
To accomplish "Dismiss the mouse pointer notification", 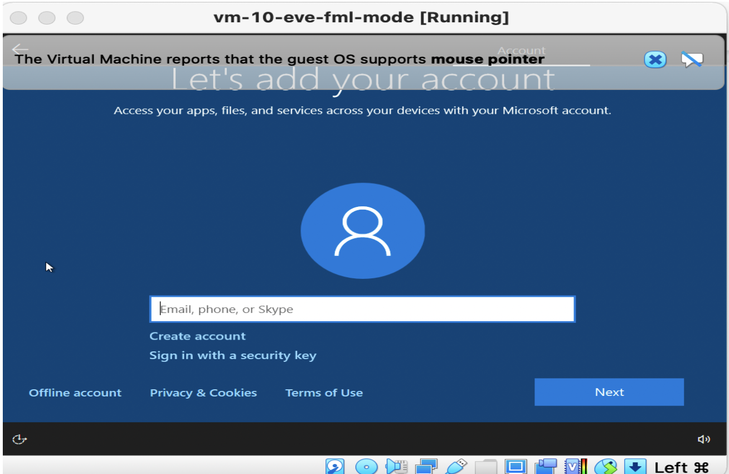I will [x=655, y=60].
